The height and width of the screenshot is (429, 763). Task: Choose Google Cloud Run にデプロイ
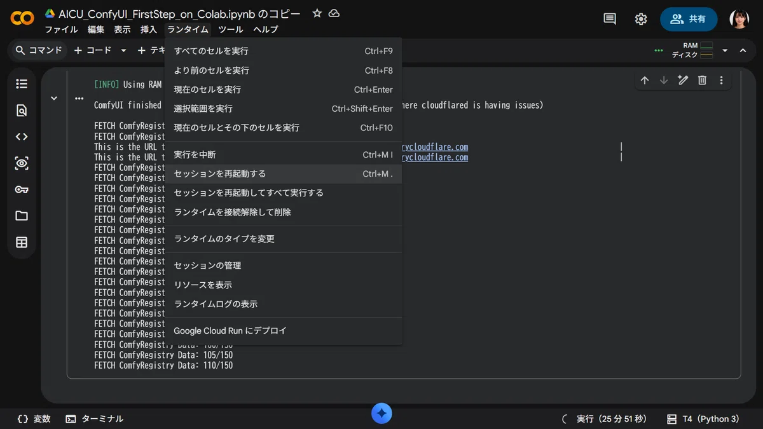(283, 331)
